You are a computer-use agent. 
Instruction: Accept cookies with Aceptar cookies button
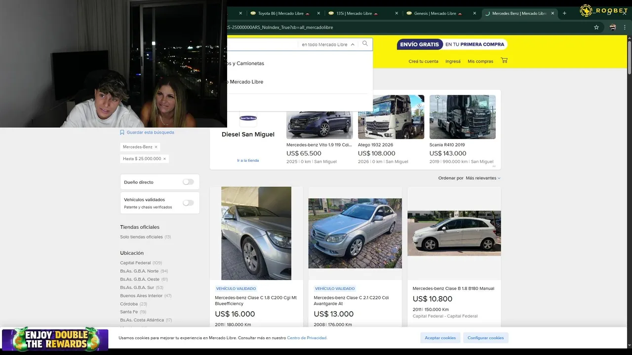[440, 338]
